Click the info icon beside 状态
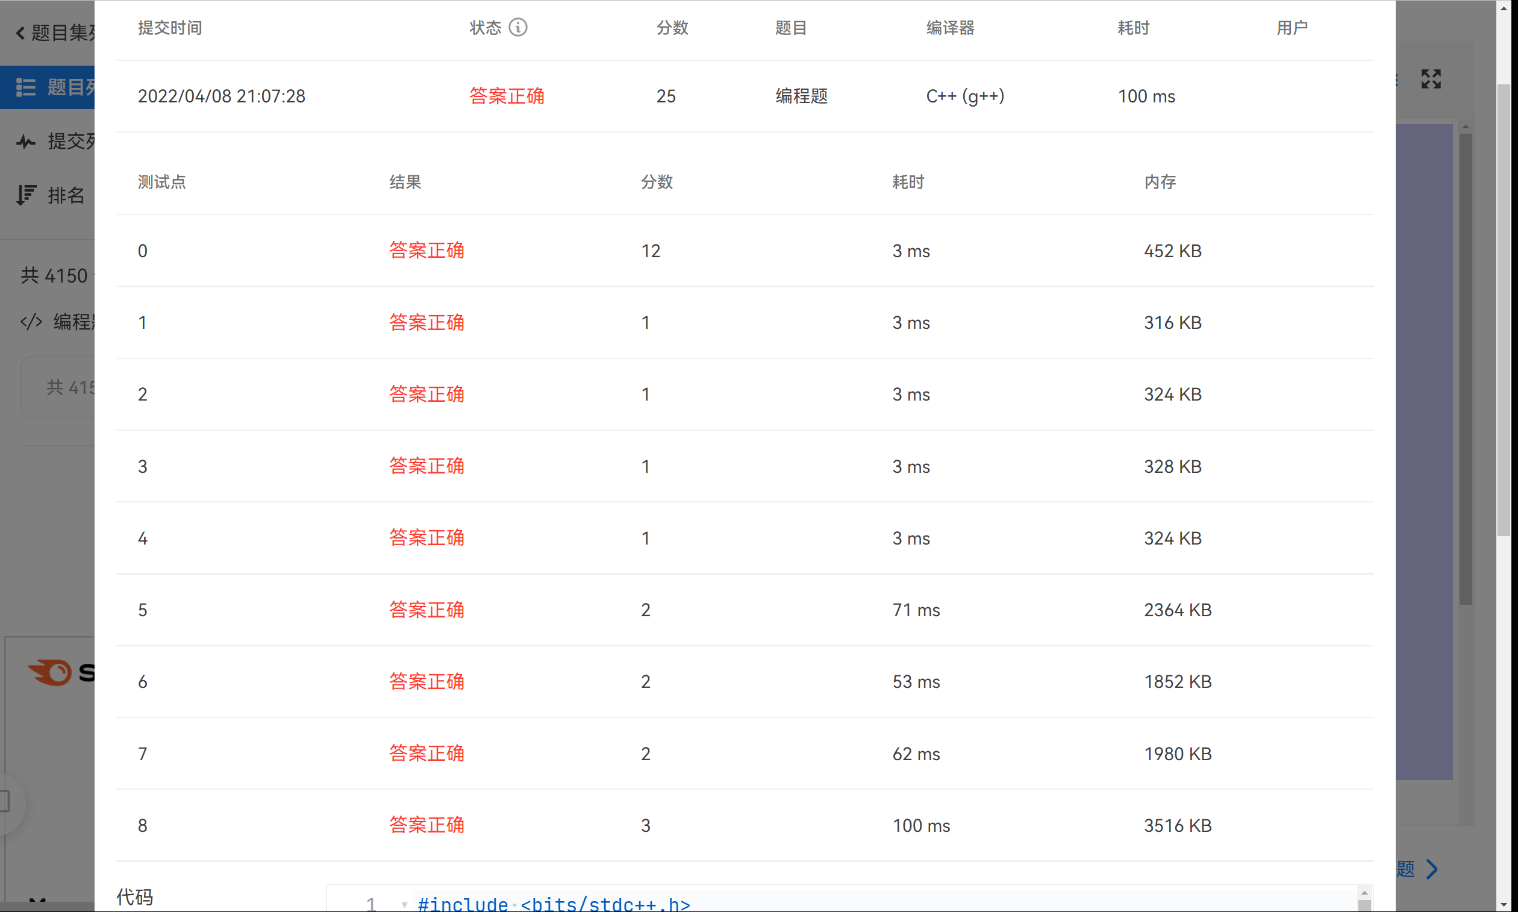Image resolution: width=1518 pixels, height=912 pixels. [x=519, y=27]
